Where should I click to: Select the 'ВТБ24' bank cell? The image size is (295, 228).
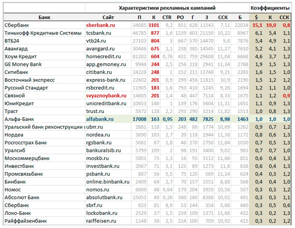(45, 41)
